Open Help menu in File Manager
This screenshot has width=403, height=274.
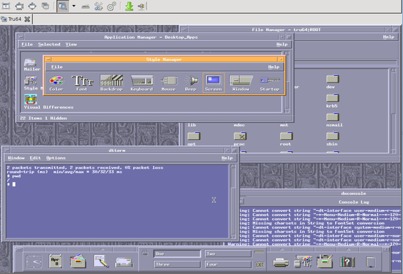pos(389,37)
